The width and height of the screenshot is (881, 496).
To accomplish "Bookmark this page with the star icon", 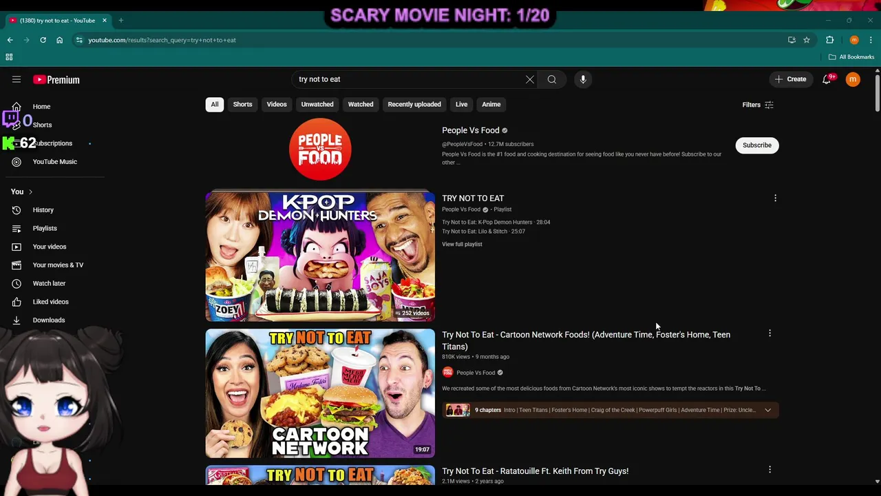I will coord(807,40).
